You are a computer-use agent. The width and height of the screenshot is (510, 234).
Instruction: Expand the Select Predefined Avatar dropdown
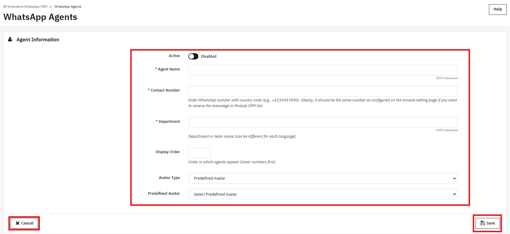(x=323, y=194)
